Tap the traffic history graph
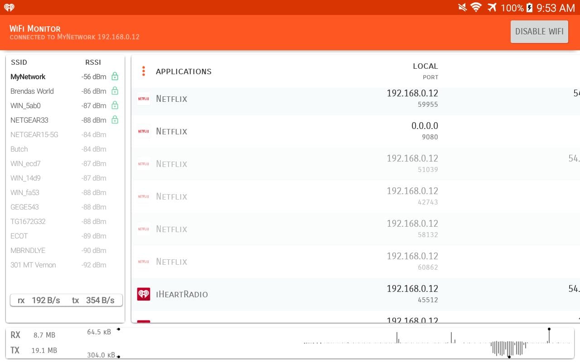Screen dimensions: 580x362 coord(437,343)
